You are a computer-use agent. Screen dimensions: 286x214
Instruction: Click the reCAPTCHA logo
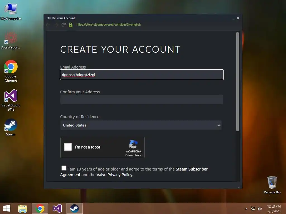point(133,145)
